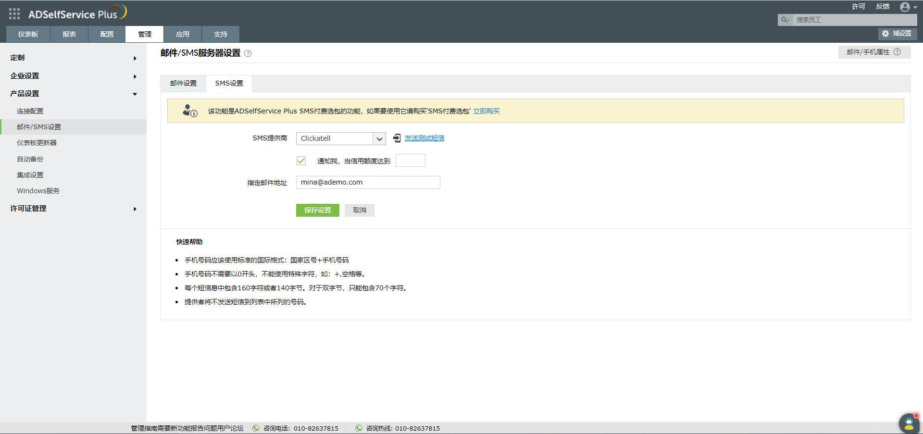Click the 保存设置 button
923x434 pixels.
point(318,210)
